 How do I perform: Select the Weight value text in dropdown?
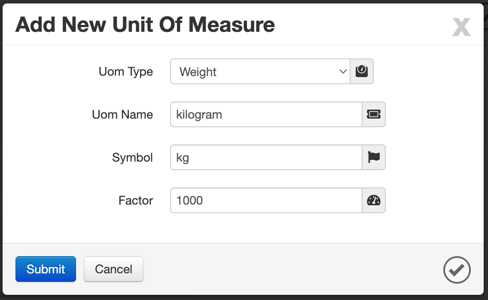pyautogui.click(x=198, y=72)
